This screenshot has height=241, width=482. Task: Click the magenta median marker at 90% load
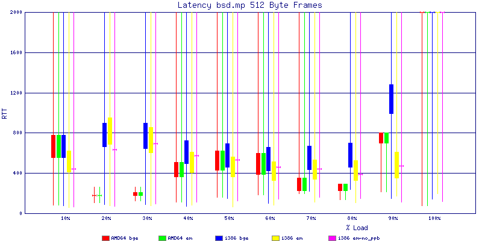point(401,166)
